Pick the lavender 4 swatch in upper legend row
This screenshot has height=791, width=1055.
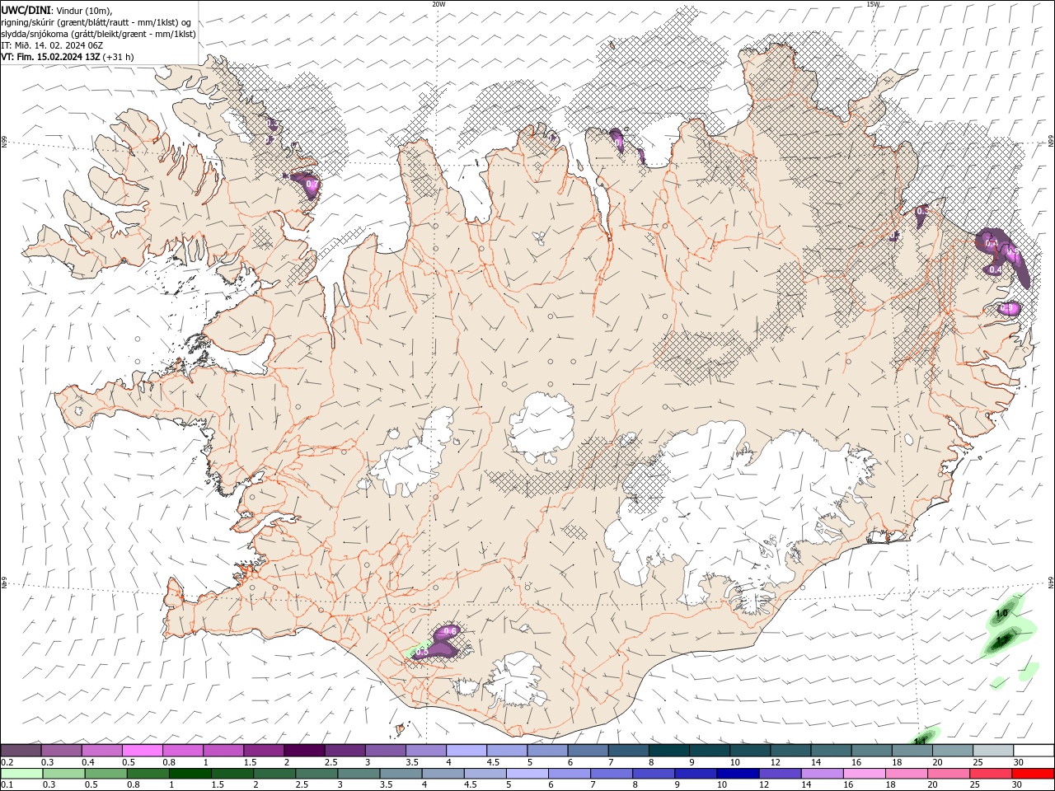[467, 751]
